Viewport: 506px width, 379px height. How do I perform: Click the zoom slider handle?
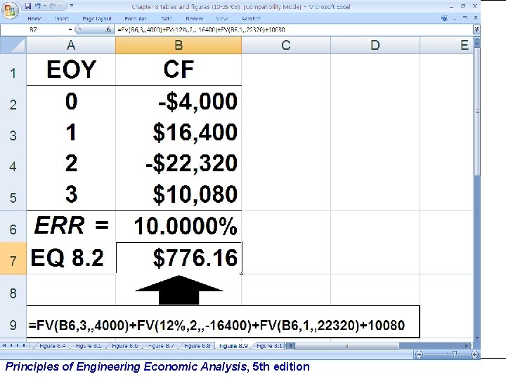pos(455,354)
